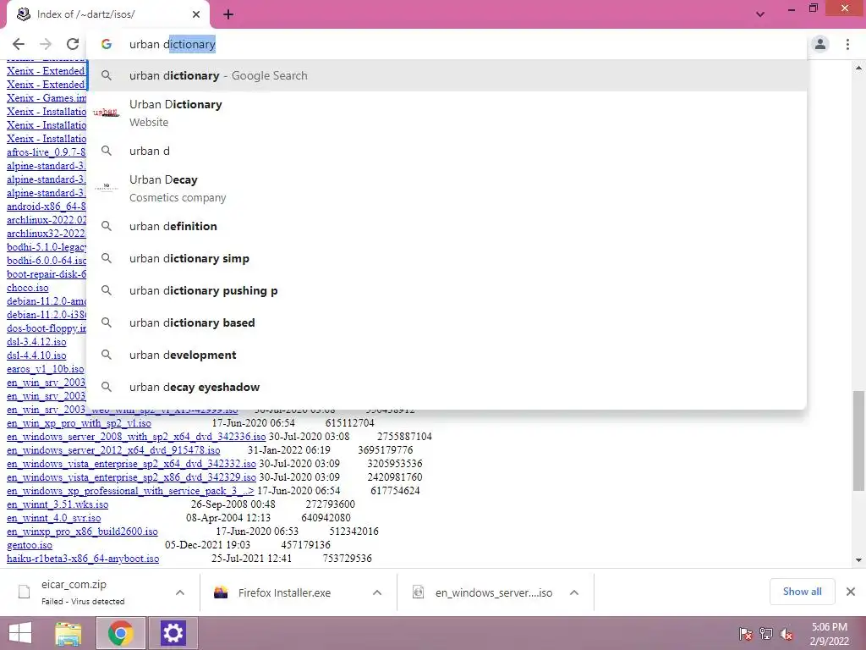
Task: Expand options for eicar_com.zip download
Action: click(180, 592)
